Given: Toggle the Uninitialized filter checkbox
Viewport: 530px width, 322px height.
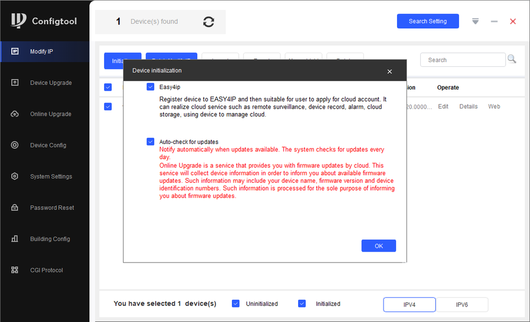Looking at the screenshot, I should 235,304.
